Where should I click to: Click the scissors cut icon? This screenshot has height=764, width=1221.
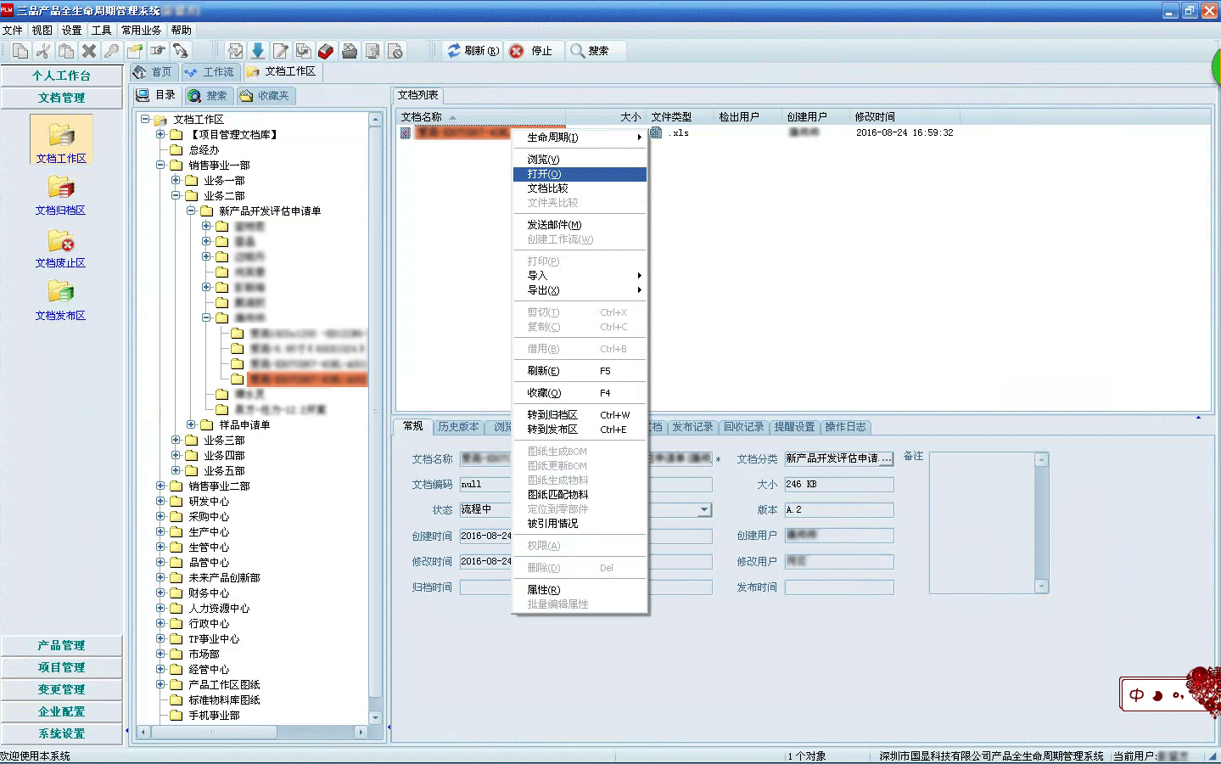click(x=43, y=51)
